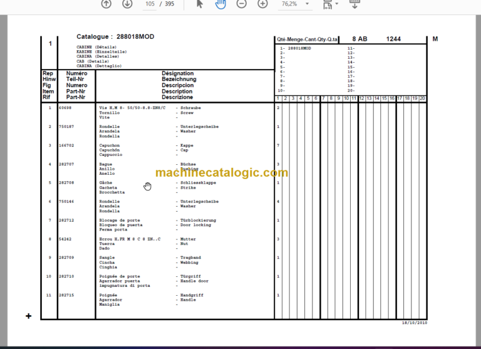Click the 'Kappe' description text

pos(187,145)
